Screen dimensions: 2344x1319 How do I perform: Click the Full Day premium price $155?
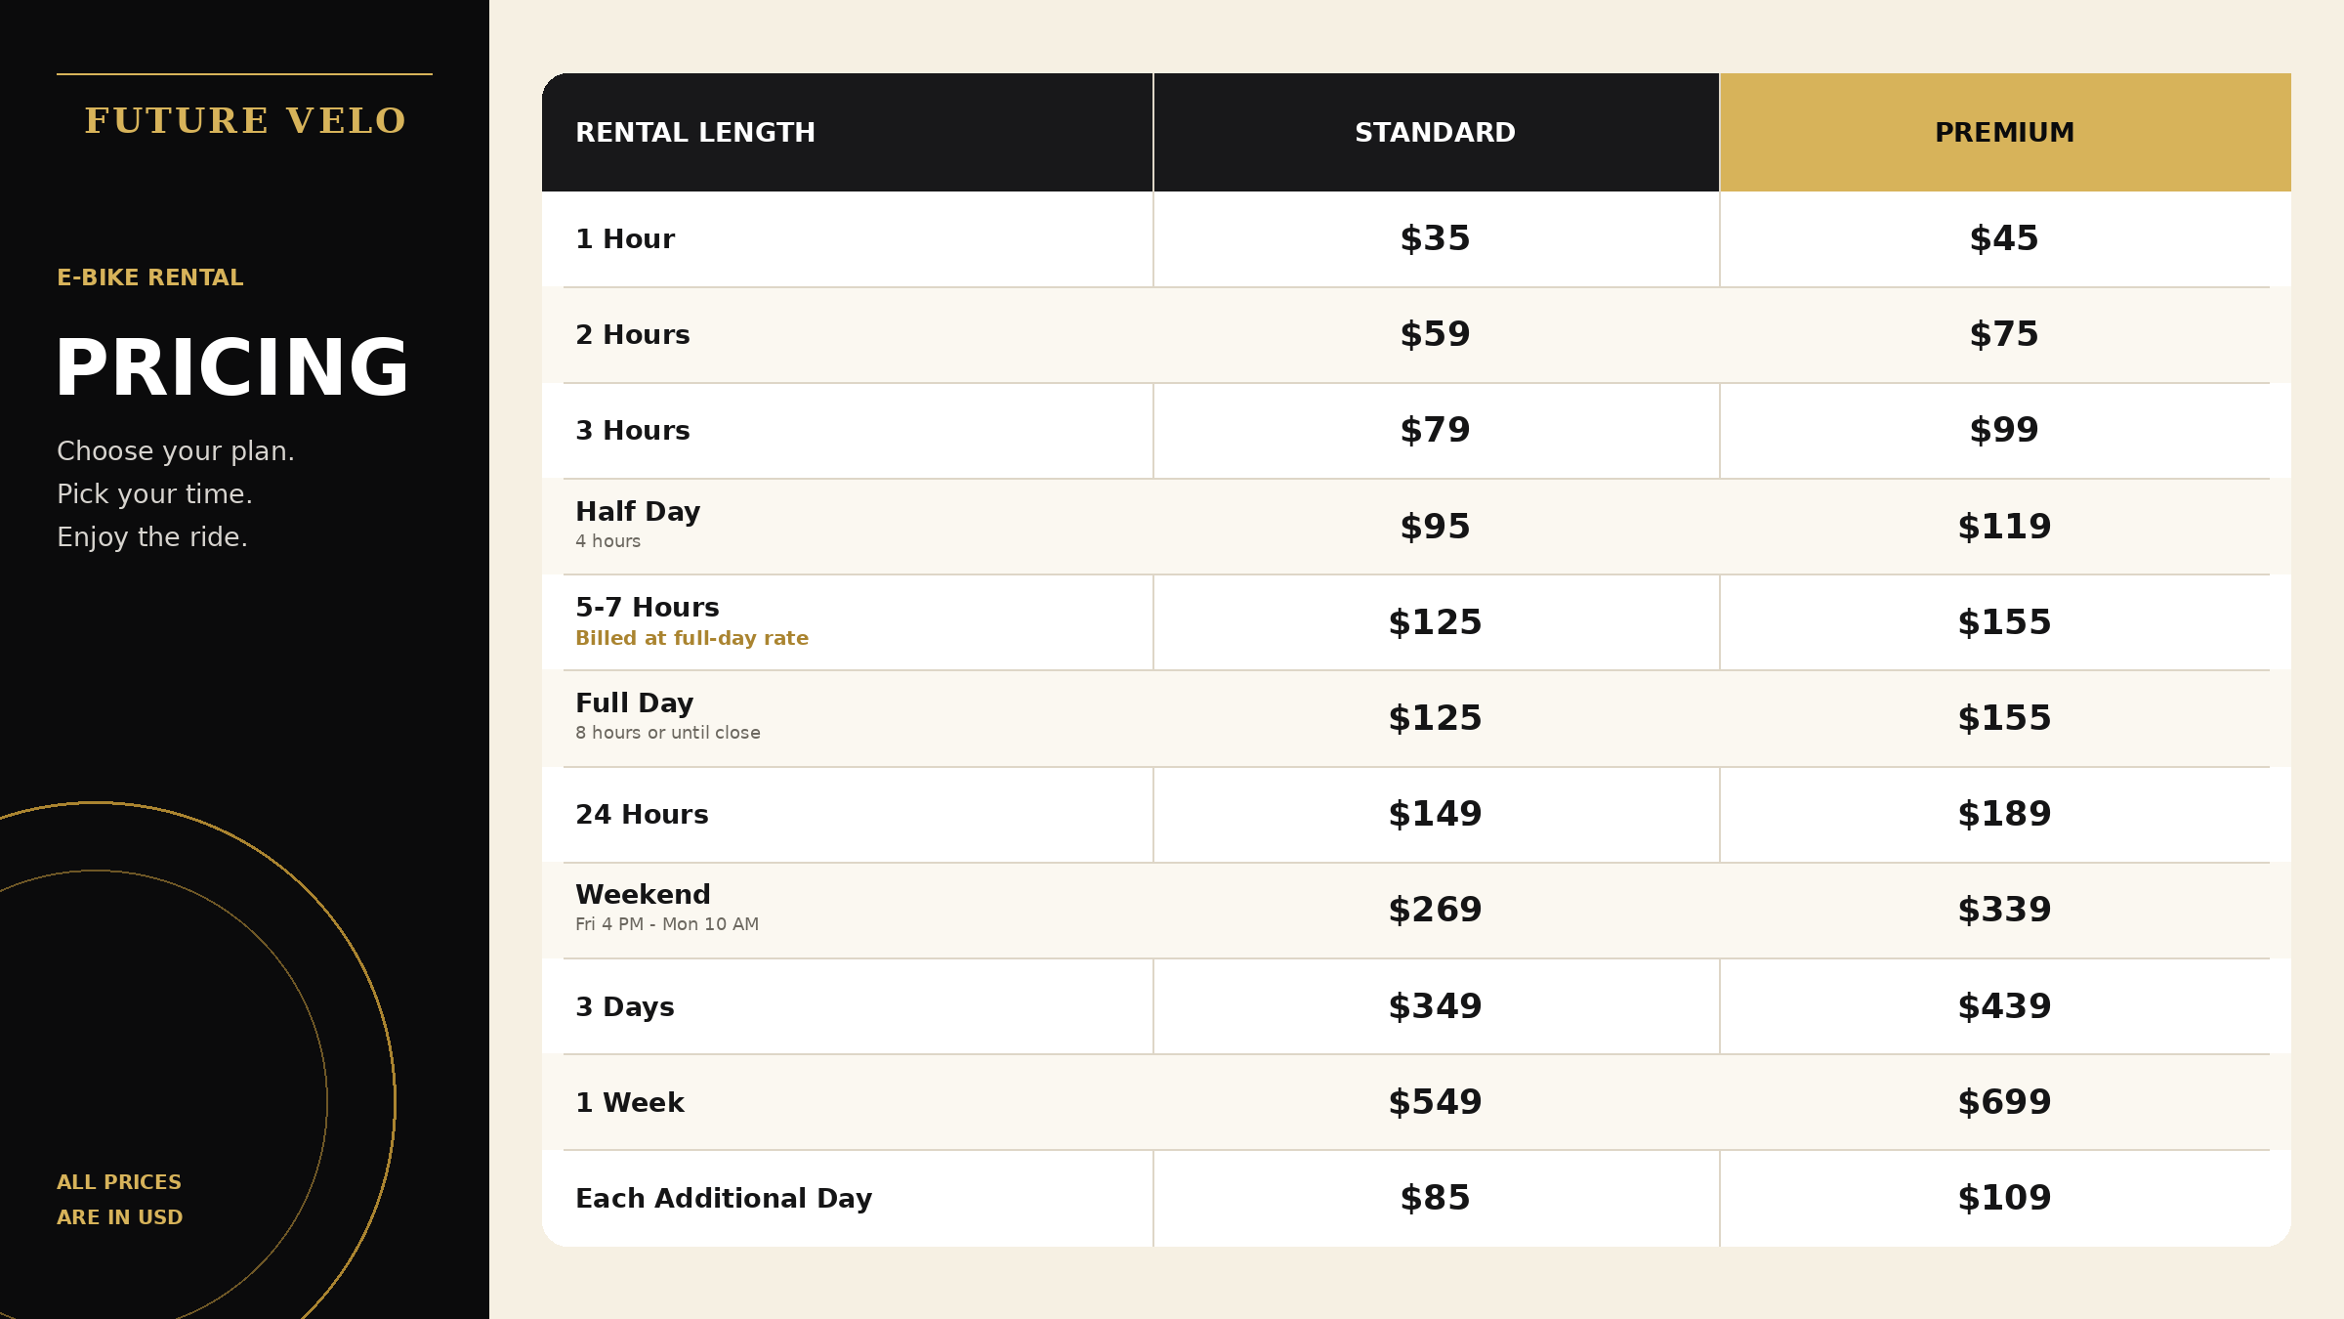2004,718
